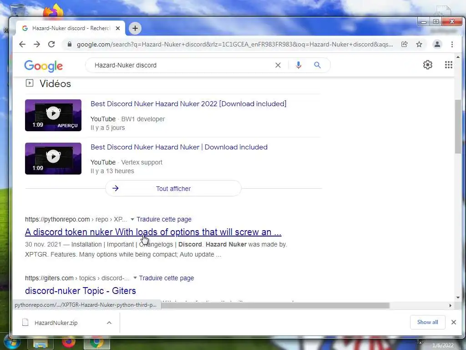This screenshot has width=466, height=350.
Task: Open Google settings gear
Action: (428, 65)
